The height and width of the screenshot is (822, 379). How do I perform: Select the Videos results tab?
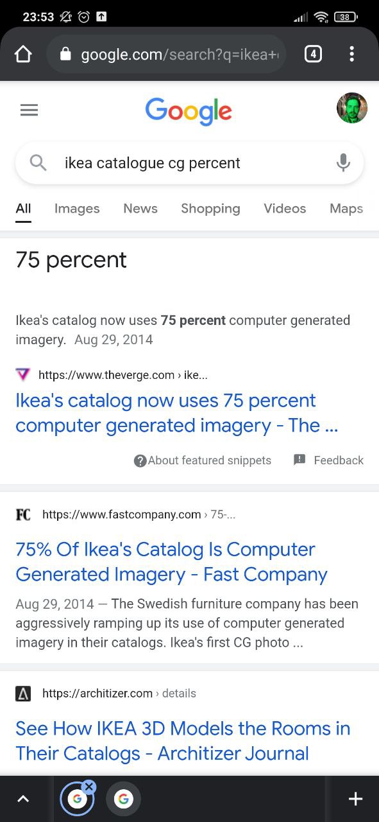(285, 209)
